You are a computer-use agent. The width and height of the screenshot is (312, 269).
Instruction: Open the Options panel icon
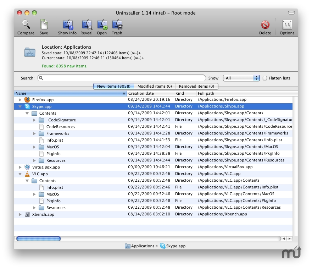tap(287, 25)
